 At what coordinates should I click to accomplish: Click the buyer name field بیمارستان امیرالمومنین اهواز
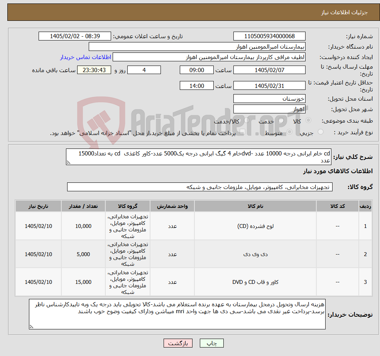(197, 47)
